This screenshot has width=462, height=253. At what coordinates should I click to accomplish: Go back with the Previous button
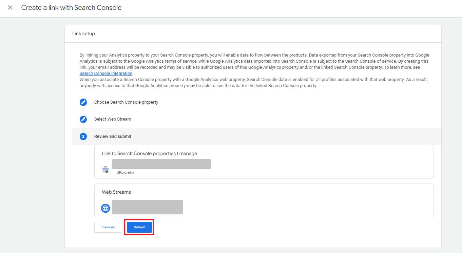coord(108,227)
